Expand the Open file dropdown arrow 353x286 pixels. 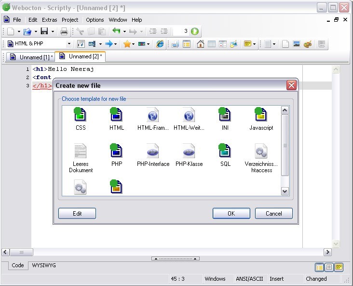coord(36,31)
